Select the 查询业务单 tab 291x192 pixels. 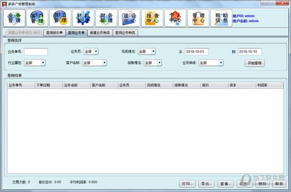point(76,33)
